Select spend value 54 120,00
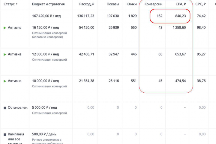Viewport: 216px width, 144px height. (86, 28)
